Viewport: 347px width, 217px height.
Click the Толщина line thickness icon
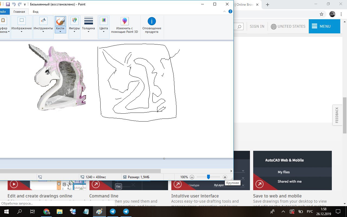click(89, 21)
